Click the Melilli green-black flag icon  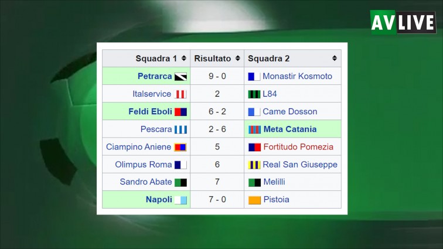(254, 182)
